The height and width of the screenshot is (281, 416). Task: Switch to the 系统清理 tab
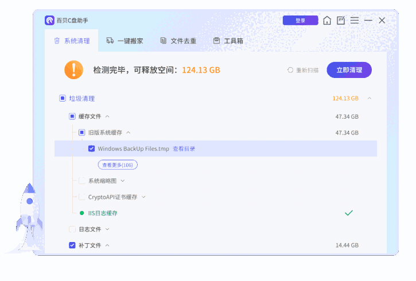pos(71,41)
